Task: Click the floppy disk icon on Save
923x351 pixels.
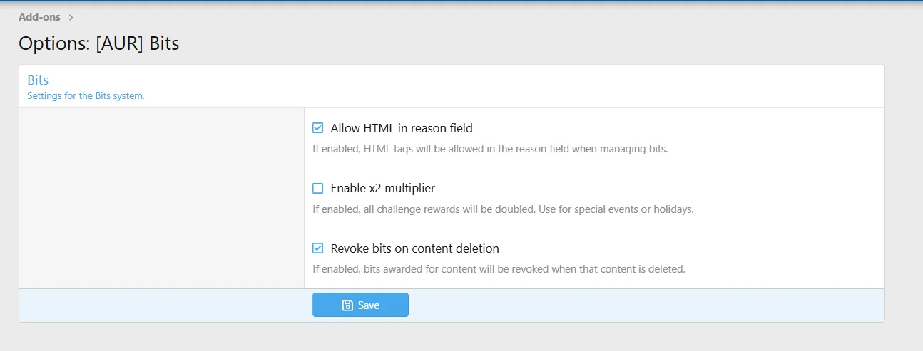Action: click(347, 305)
